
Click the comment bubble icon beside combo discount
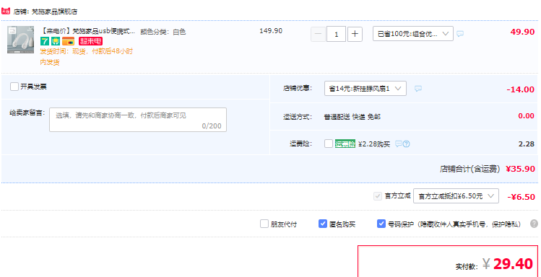tap(460, 34)
